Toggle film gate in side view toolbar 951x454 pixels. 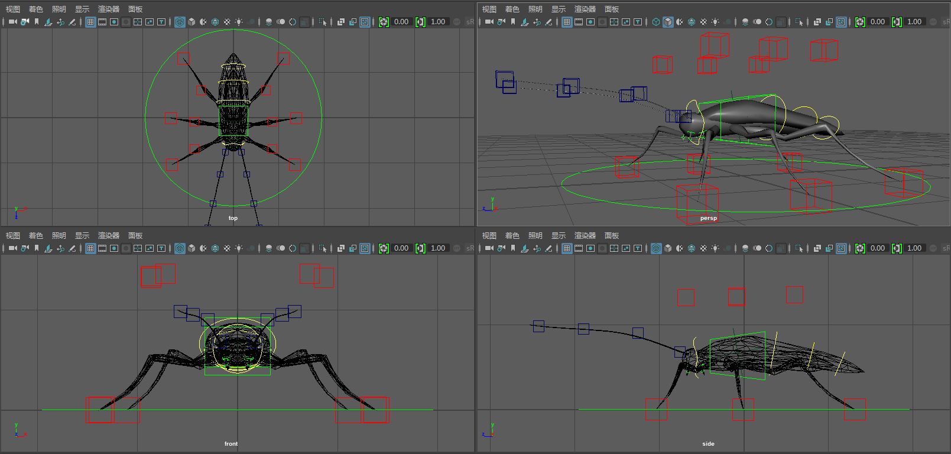click(579, 248)
